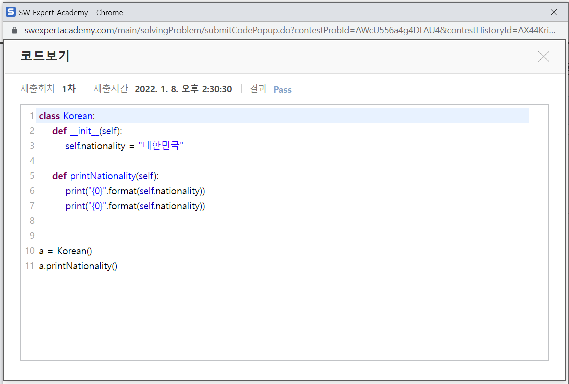Screen dimensions: 569x384
Task: Click the Pass result text
Action: 282,90
